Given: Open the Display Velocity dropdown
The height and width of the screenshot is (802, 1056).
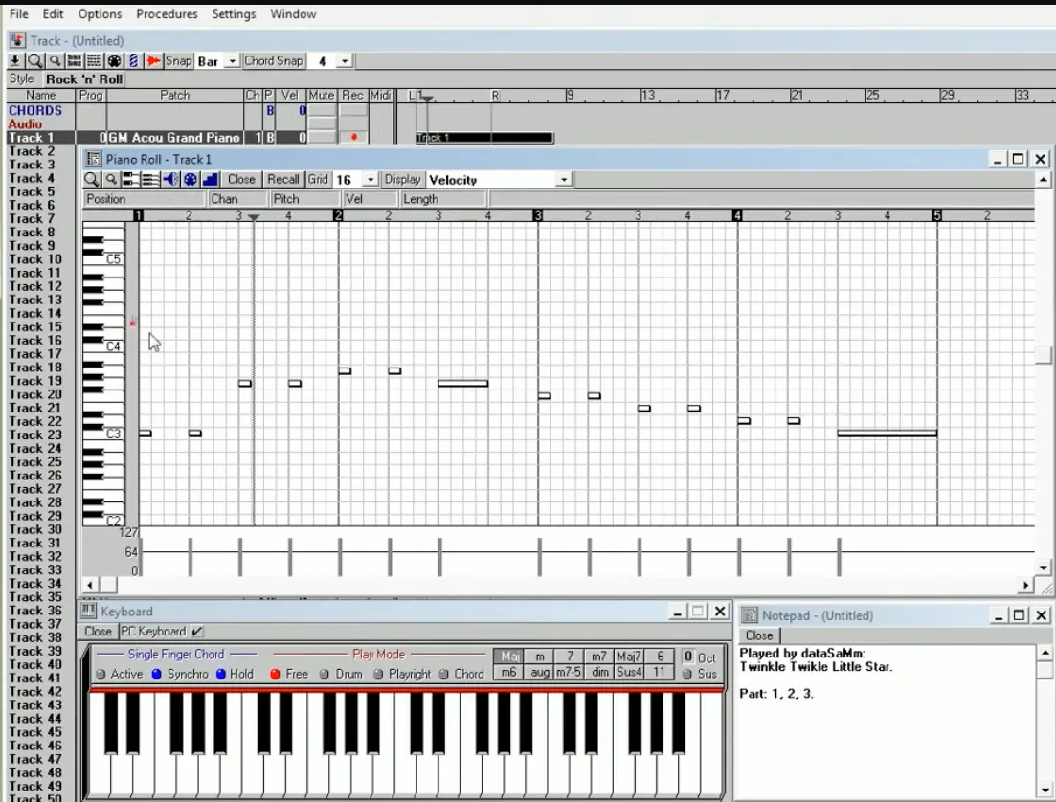Looking at the screenshot, I should (564, 180).
